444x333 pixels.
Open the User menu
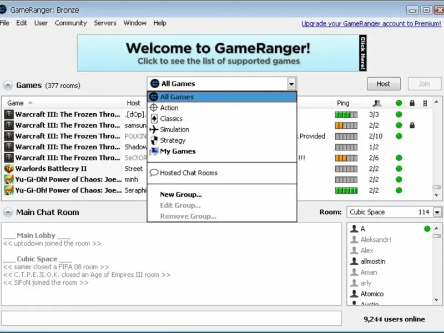pos(41,23)
